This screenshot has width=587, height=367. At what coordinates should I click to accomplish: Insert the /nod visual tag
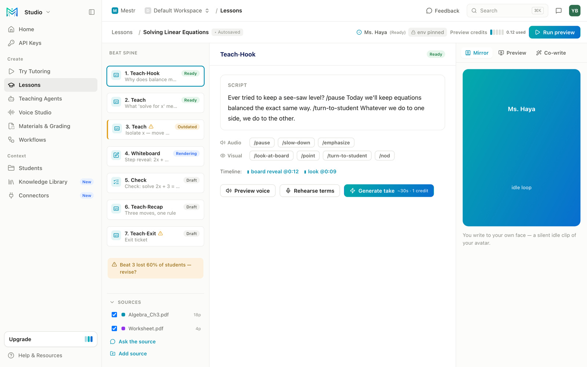pyautogui.click(x=384, y=156)
